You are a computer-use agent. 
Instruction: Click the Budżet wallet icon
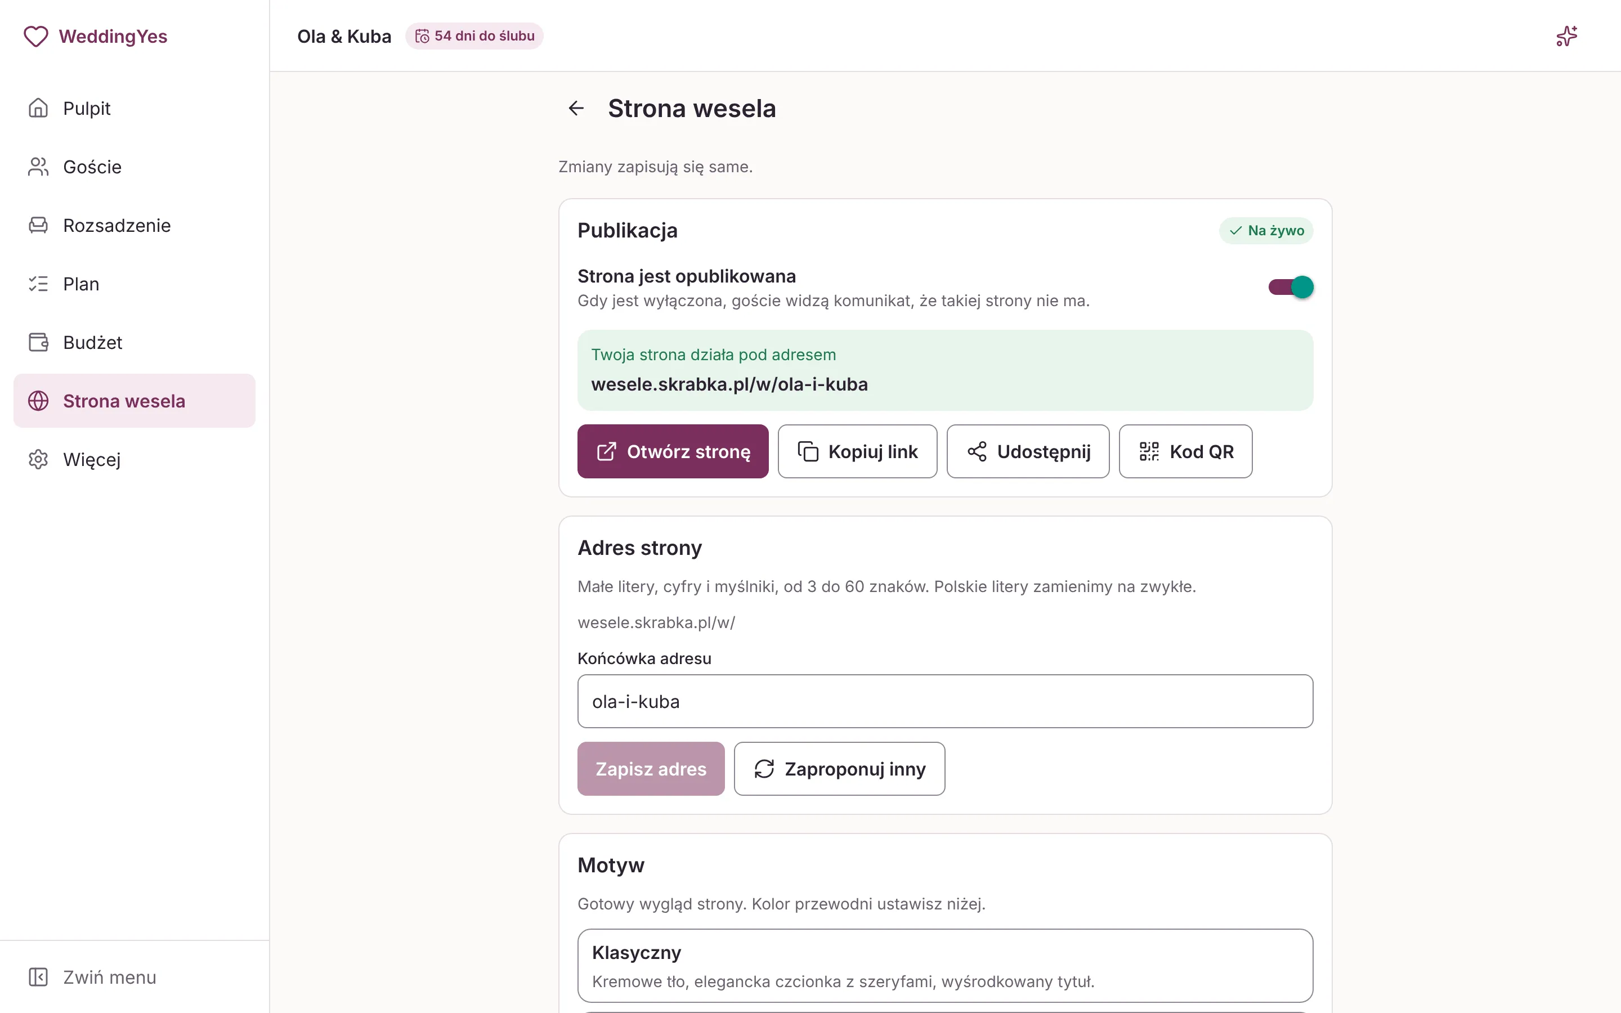[38, 342]
